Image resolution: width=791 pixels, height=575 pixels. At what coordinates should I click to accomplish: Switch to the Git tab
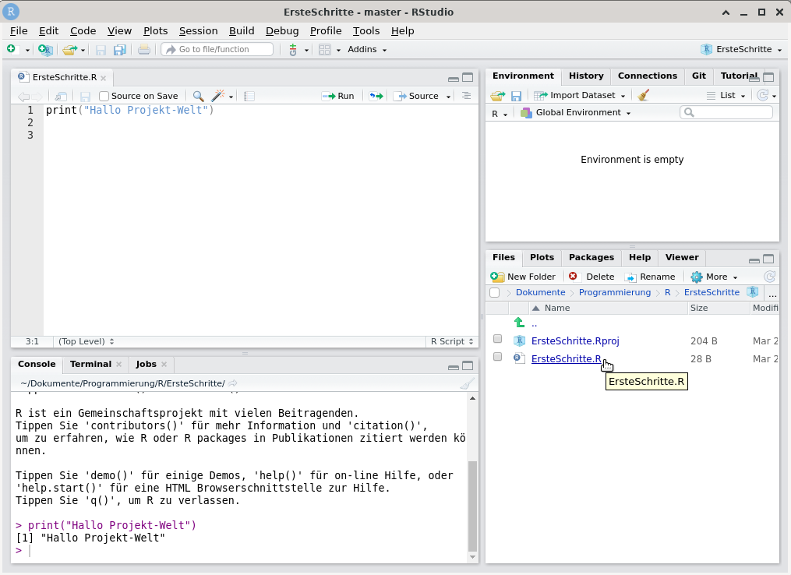[x=699, y=76]
